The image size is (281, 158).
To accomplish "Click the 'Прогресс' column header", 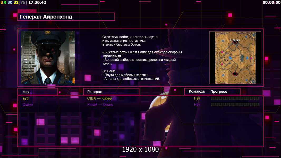I will [x=219, y=91].
